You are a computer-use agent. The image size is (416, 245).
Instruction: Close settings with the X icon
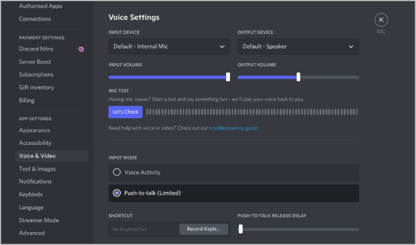[381, 20]
